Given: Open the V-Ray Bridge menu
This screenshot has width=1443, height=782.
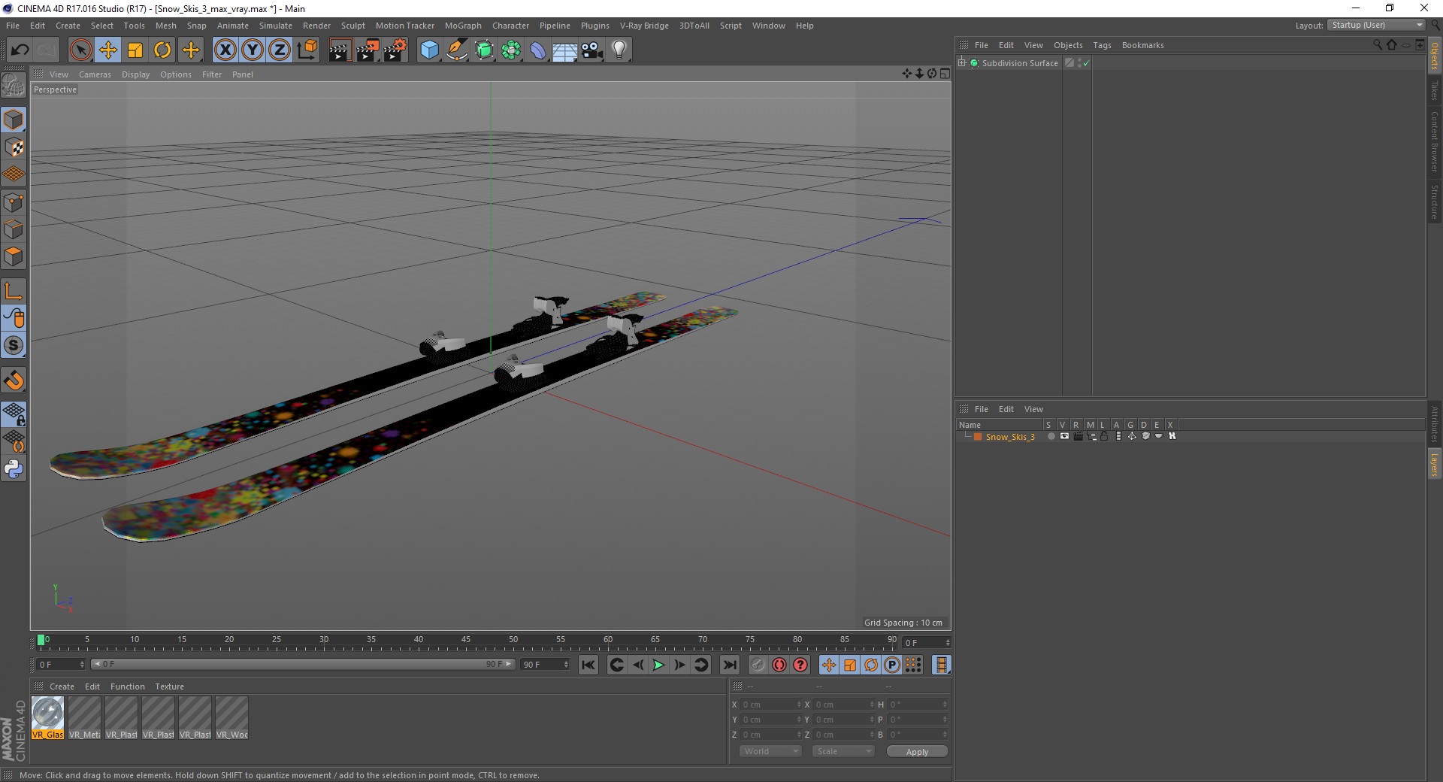Looking at the screenshot, I should click(x=644, y=26).
